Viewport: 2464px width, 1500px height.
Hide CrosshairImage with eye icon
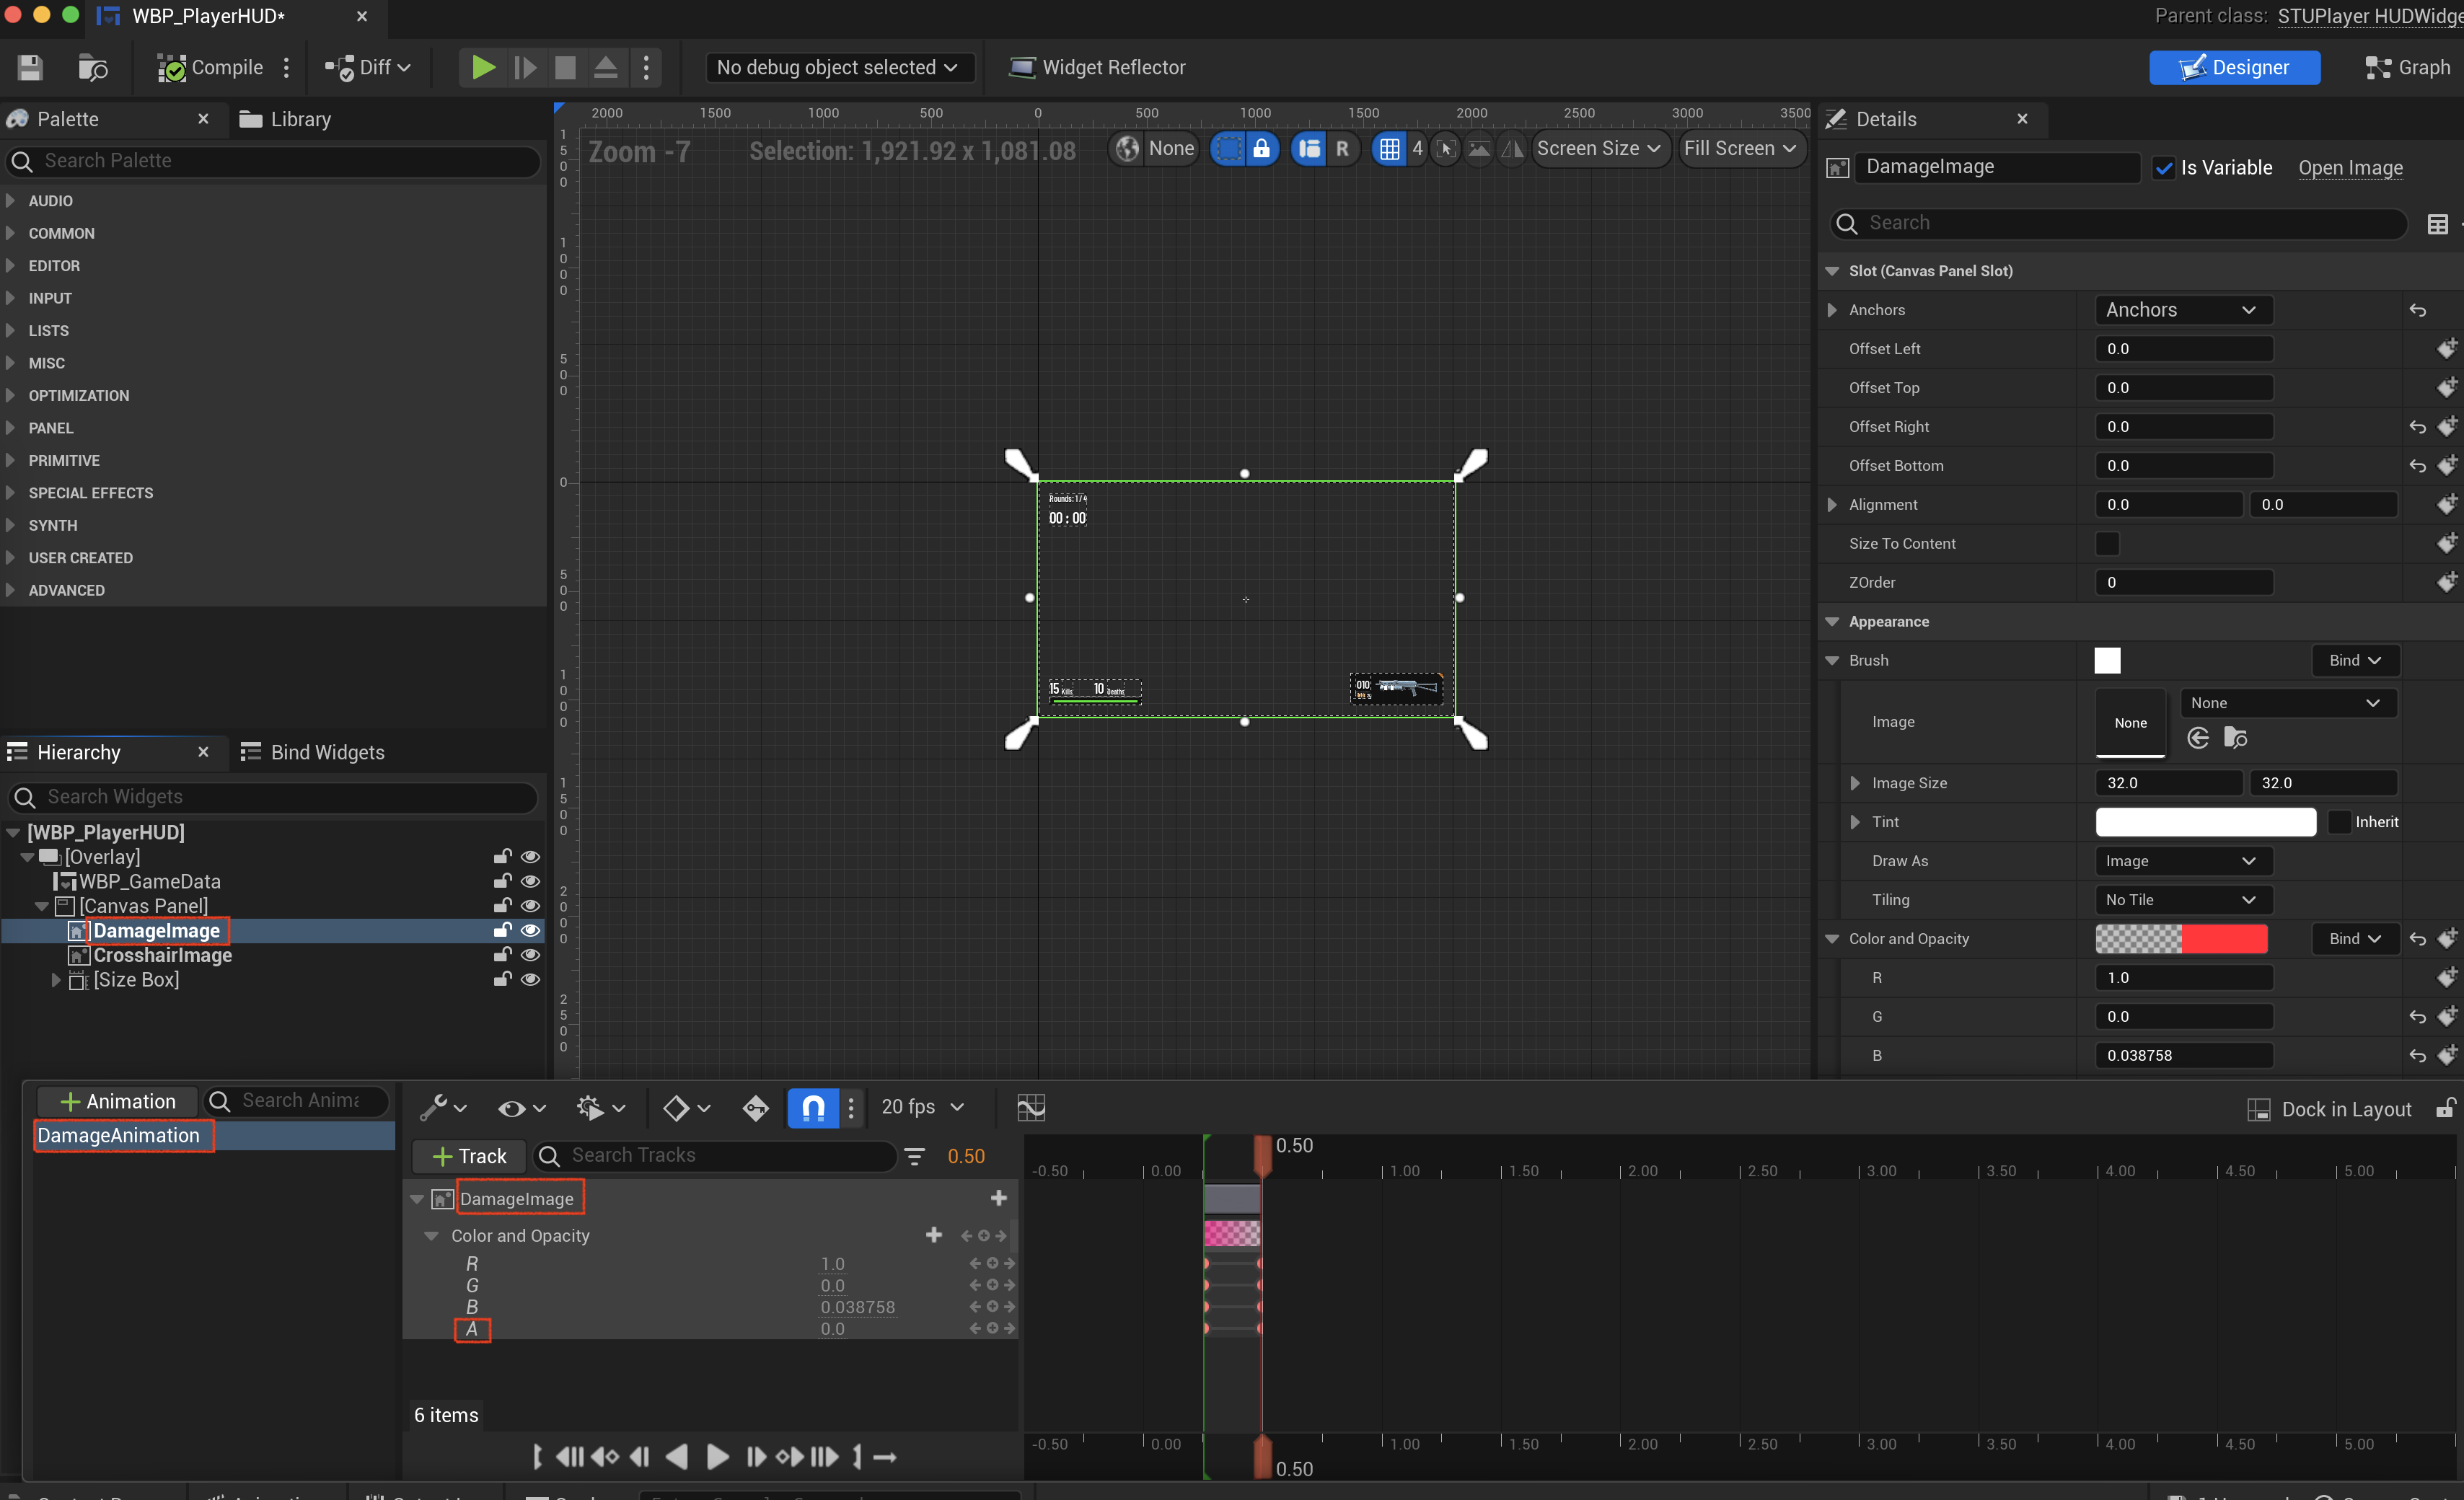(531, 955)
